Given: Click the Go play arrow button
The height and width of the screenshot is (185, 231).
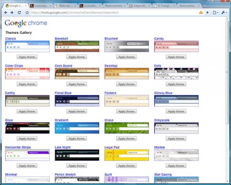Looking at the screenshot, I should [x=208, y=12].
